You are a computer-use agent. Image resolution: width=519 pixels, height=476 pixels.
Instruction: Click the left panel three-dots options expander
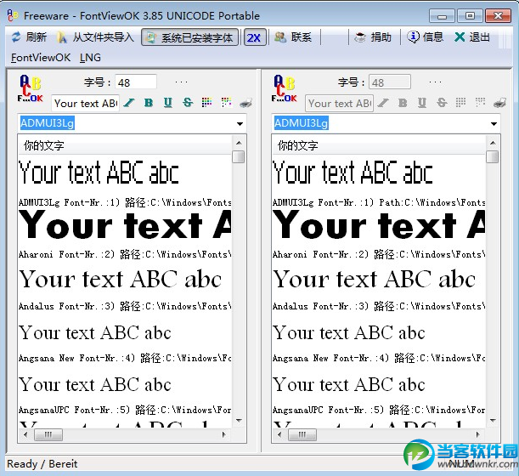point(181,82)
